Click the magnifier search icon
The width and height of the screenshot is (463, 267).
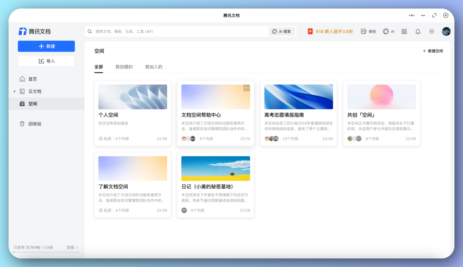click(x=90, y=32)
